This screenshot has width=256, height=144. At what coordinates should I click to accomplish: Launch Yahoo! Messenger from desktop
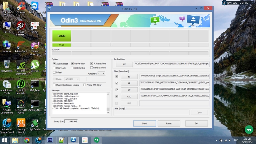pos(35,48)
